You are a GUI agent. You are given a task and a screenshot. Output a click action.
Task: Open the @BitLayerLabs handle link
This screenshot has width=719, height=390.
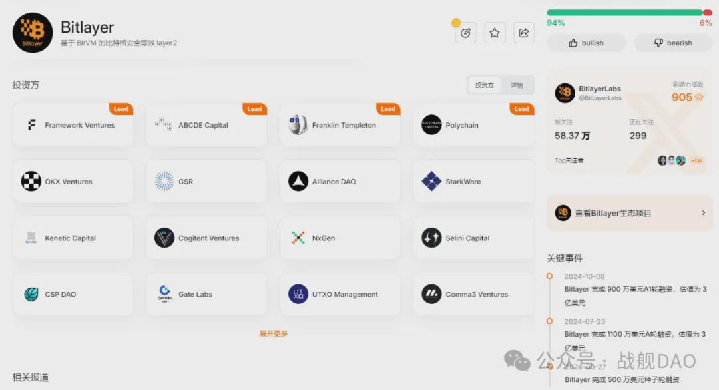tap(600, 98)
